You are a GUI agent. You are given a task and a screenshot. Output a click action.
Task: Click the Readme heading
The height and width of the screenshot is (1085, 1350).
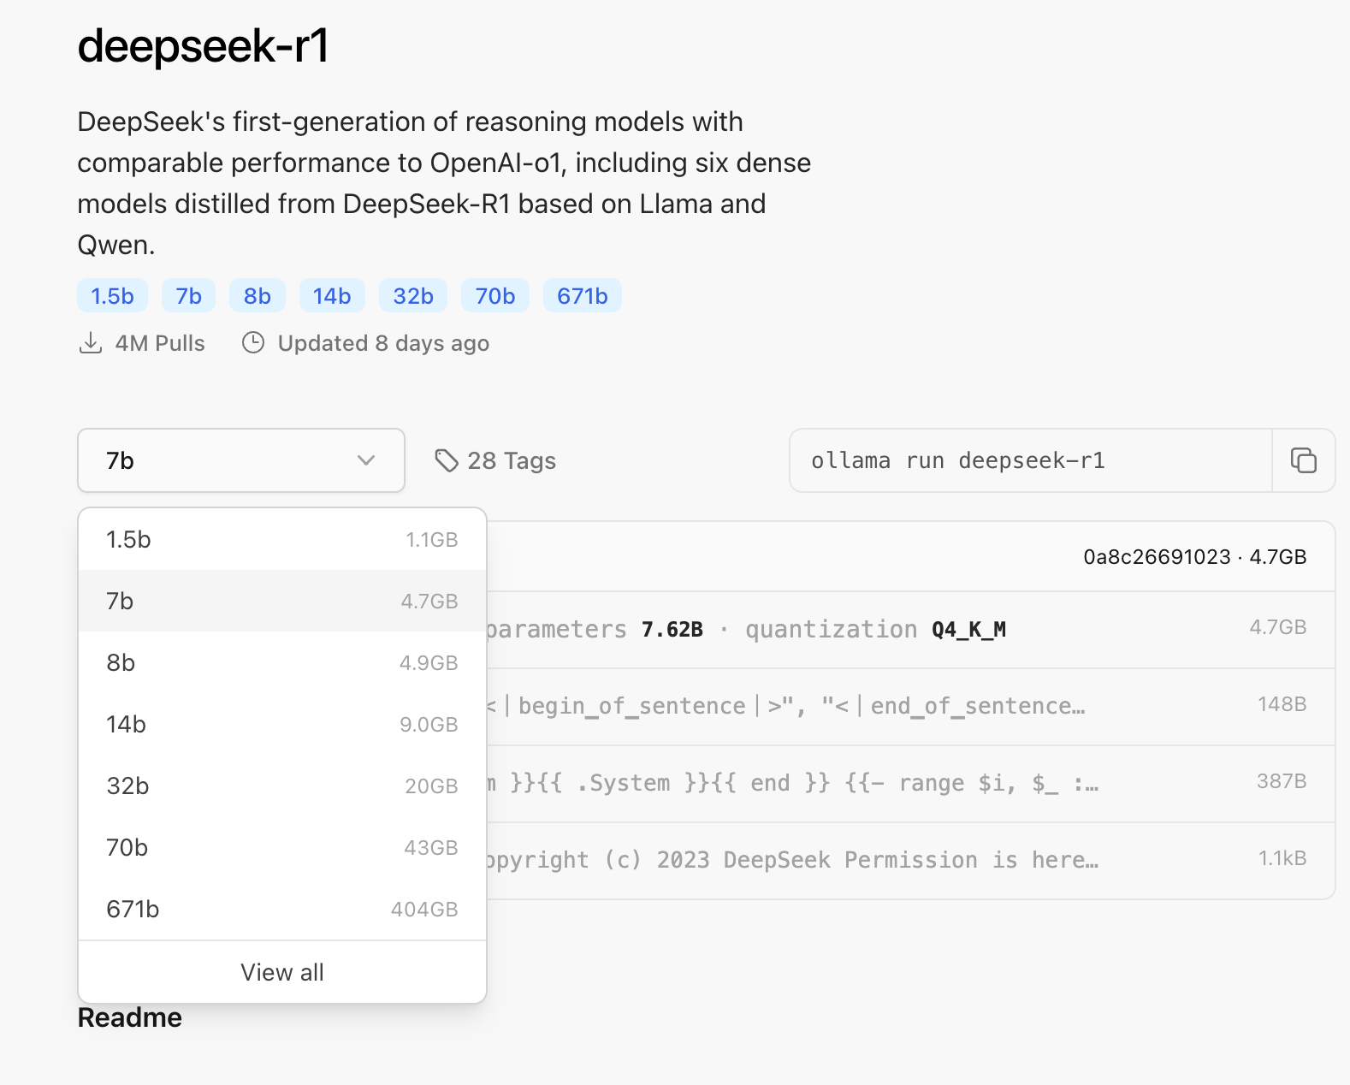tap(130, 1017)
